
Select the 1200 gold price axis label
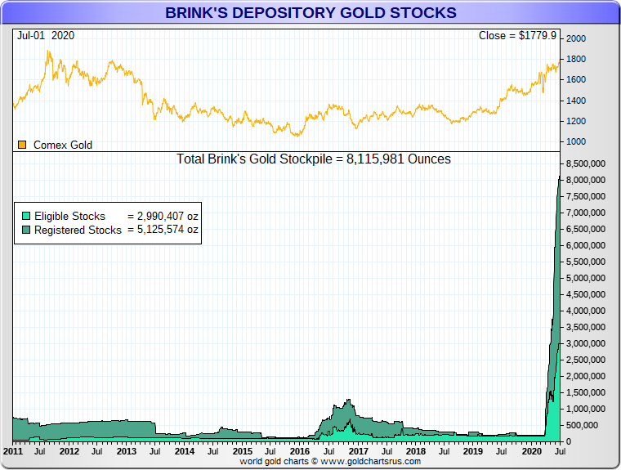click(576, 121)
